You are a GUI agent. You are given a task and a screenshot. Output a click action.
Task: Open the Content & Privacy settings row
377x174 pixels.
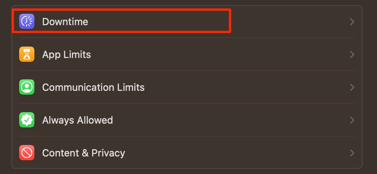(187, 153)
